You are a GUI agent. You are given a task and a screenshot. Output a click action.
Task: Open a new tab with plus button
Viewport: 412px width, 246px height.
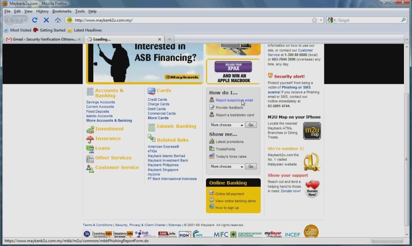coord(169,39)
